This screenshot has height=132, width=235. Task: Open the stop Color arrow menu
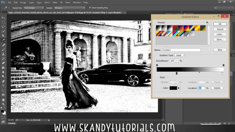click(178, 88)
